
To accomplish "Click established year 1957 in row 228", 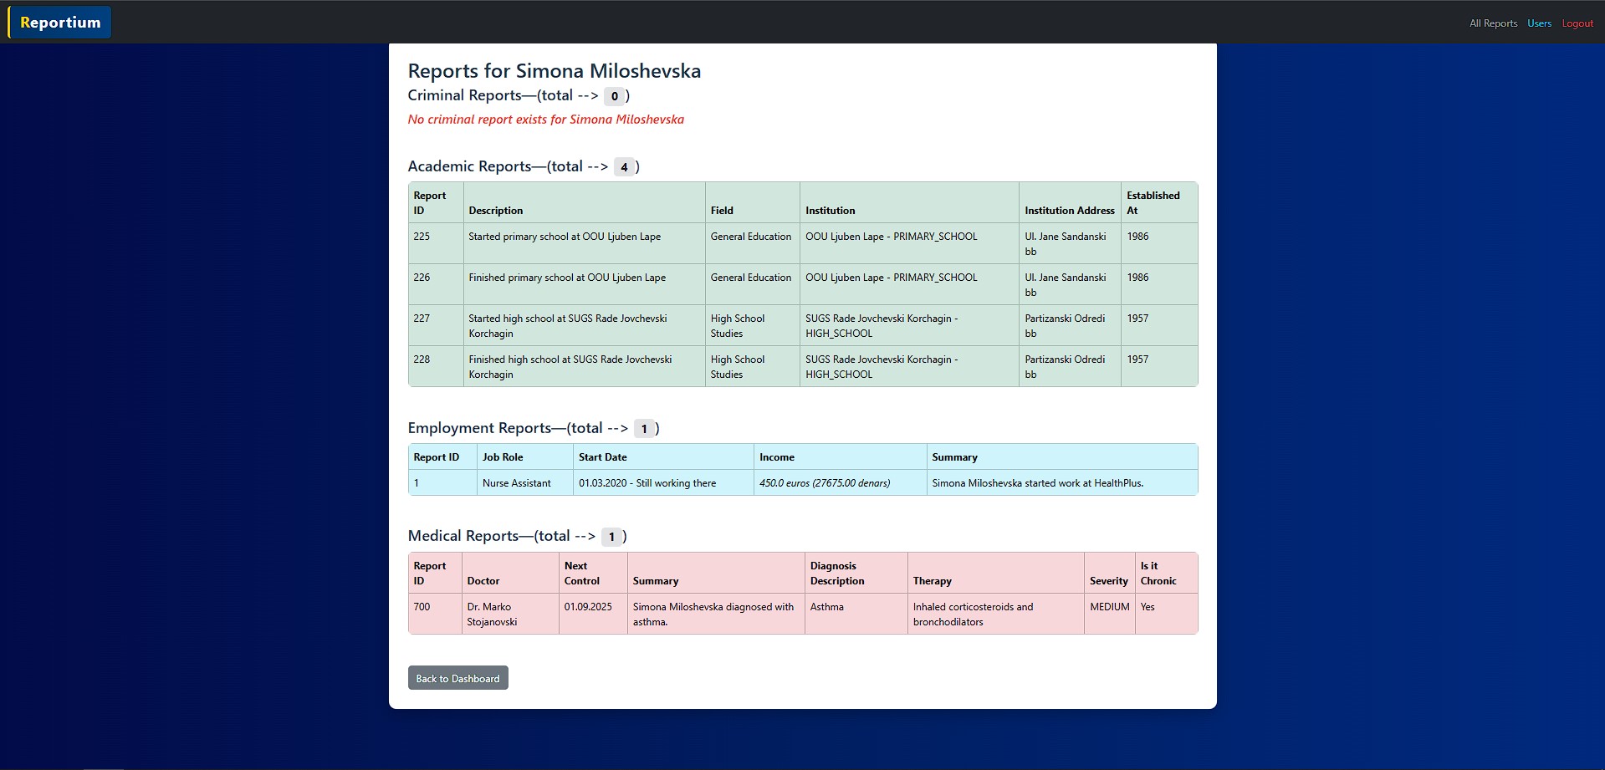I will point(1159,366).
